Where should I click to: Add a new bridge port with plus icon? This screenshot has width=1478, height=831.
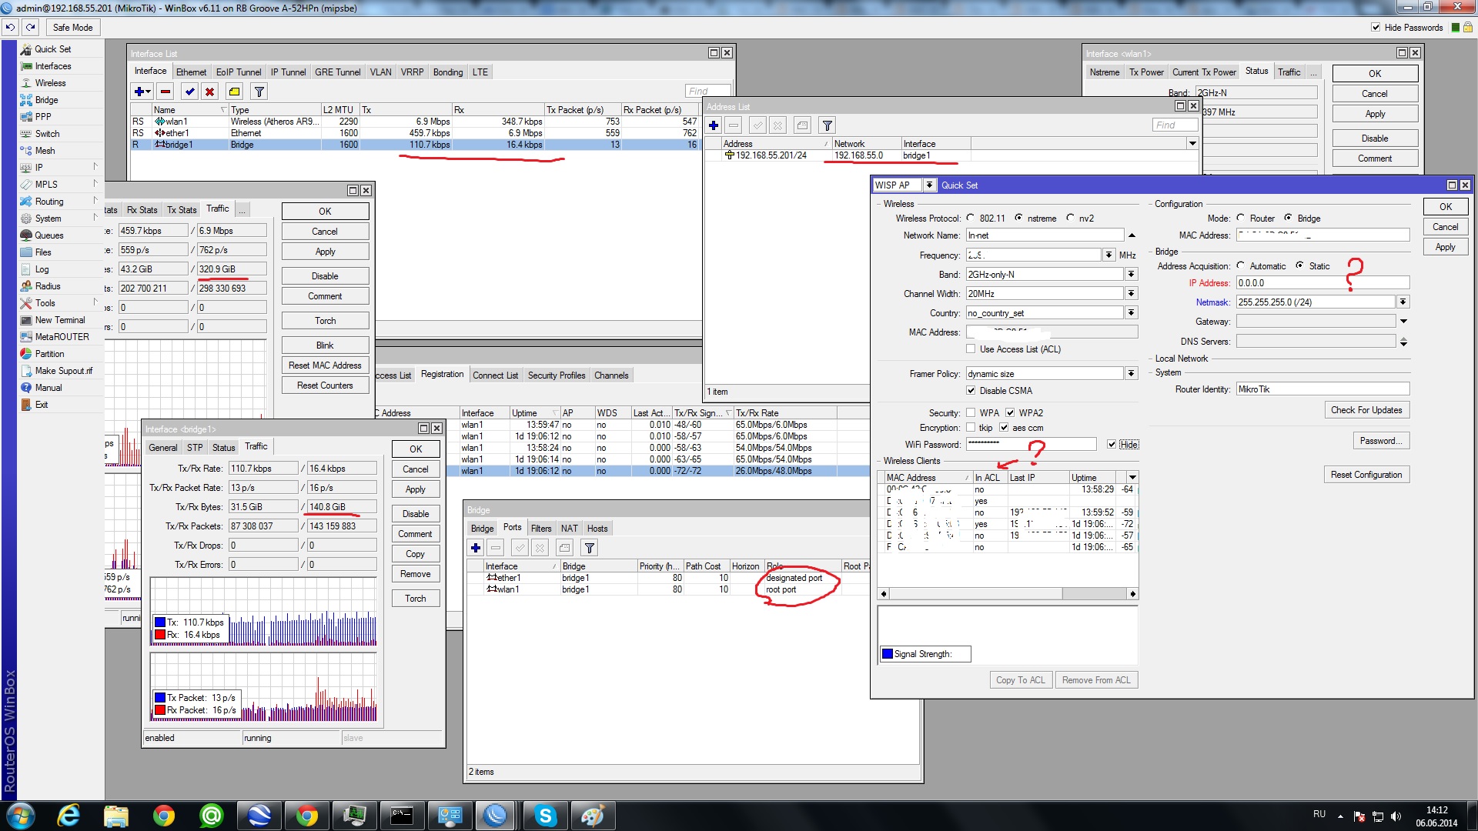click(x=476, y=548)
